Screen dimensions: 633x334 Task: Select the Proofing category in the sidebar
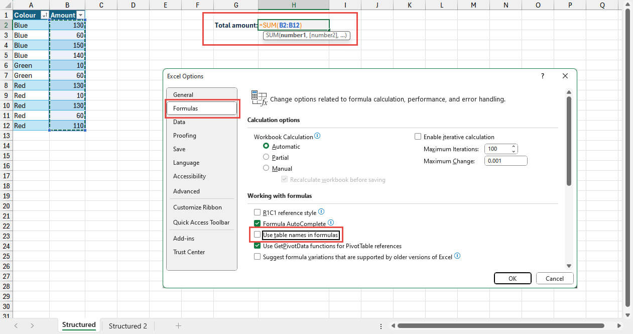(184, 135)
